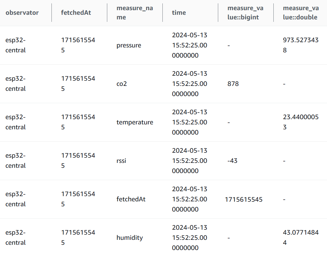This screenshot has width=327, height=254.
Task: Click the column divider after observator header
Action: 52,13
